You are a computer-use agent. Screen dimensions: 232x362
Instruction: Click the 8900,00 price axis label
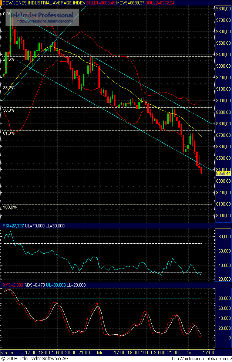223,112
